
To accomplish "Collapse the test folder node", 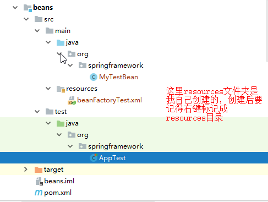I will tap(37, 112).
